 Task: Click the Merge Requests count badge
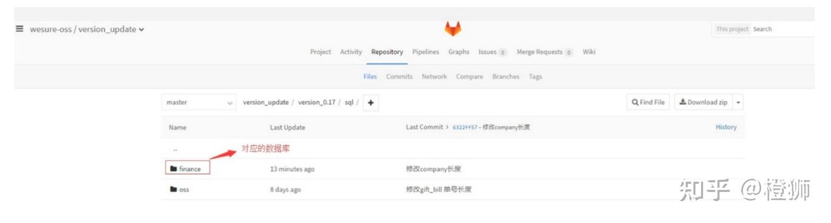pos(569,52)
